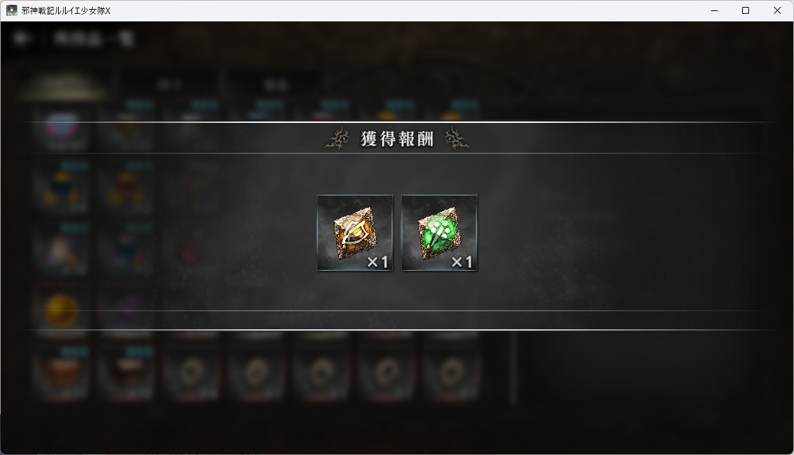Select the blurred third tab behind overlay
The width and height of the screenshot is (794, 455).
click(277, 85)
